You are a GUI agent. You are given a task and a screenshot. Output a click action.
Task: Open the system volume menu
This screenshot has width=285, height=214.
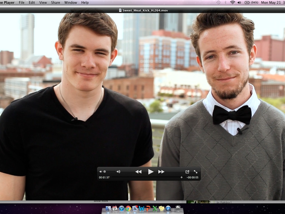click(239, 3)
